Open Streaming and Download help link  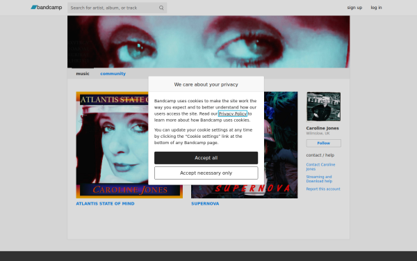click(x=319, y=179)
